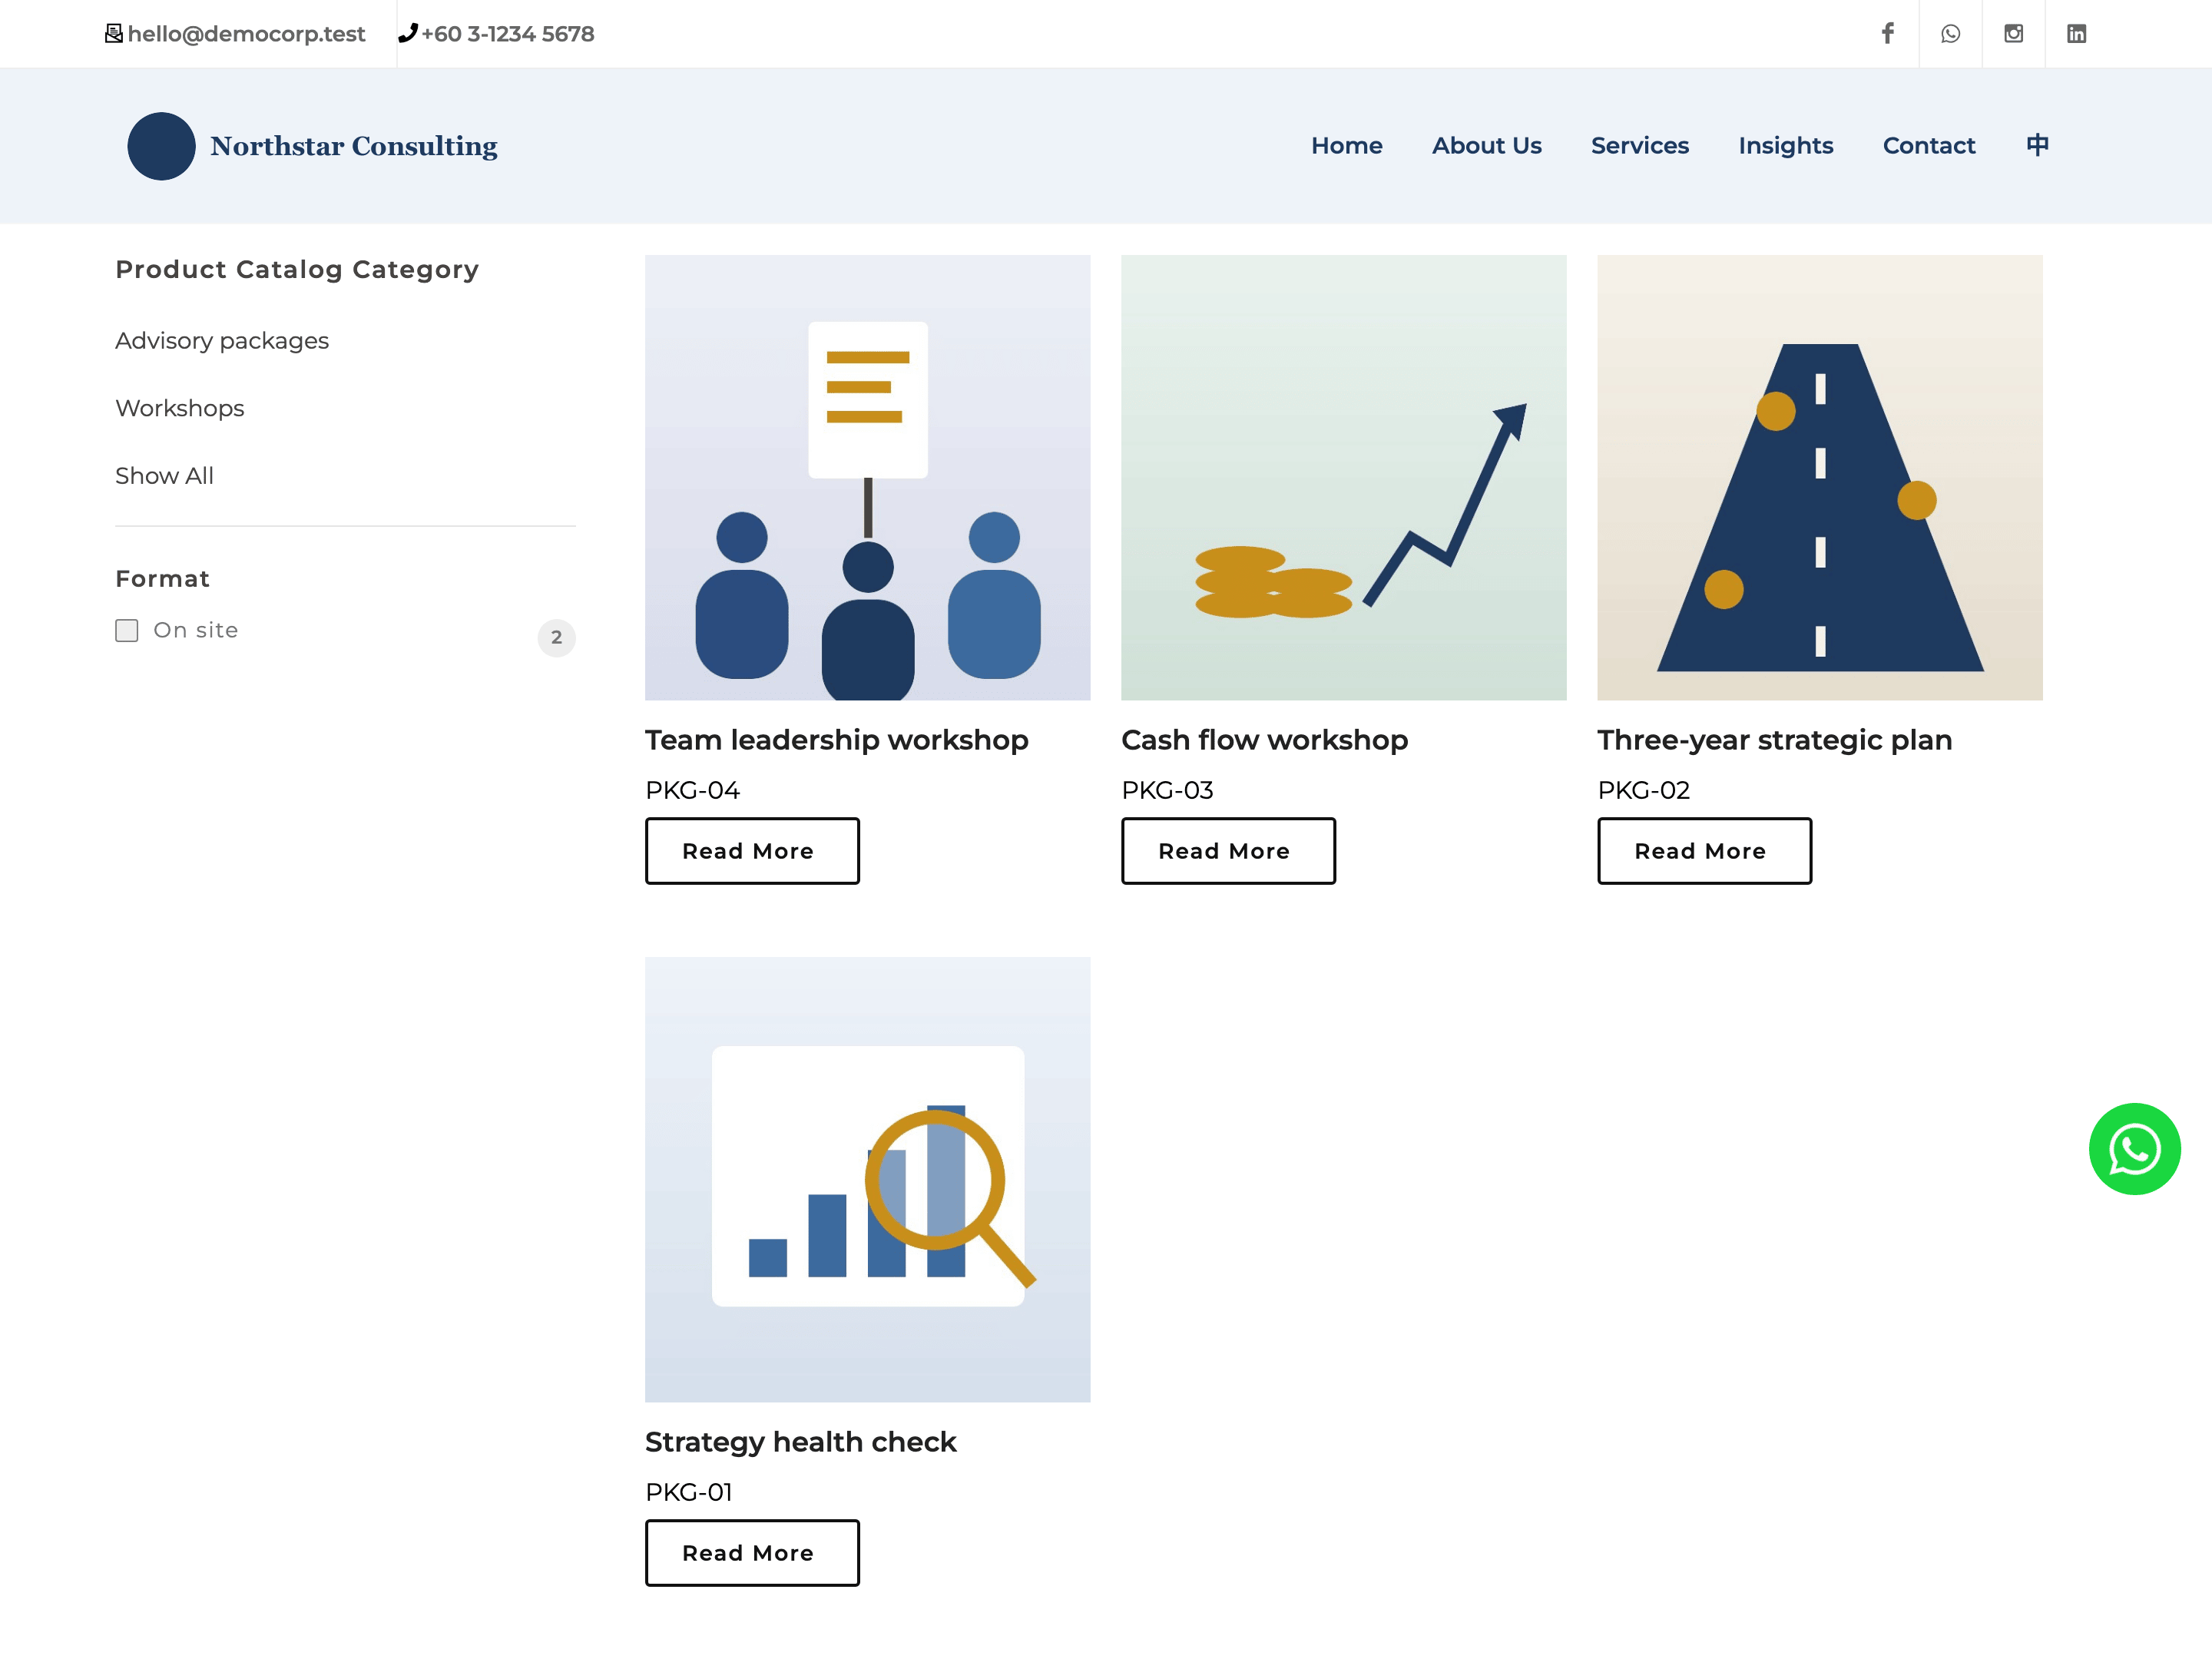
Task: Click the Three-year strategic plan title
Action: point(1774,741)
